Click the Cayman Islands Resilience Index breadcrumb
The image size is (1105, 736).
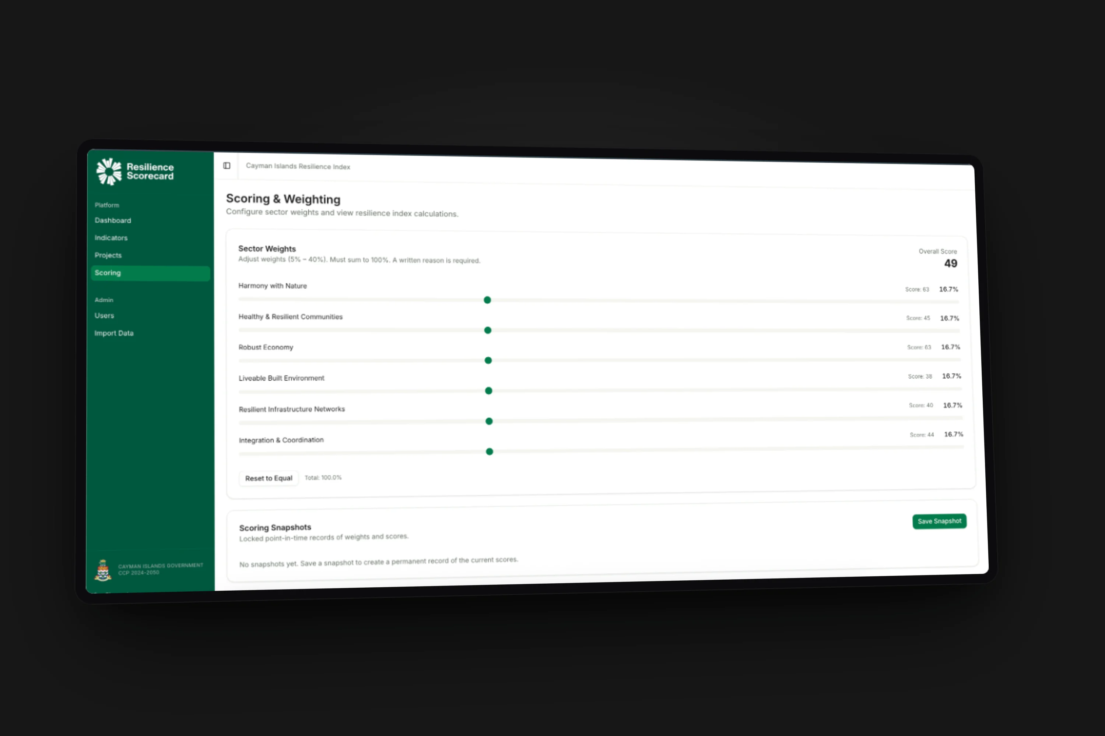coord(298,166)
